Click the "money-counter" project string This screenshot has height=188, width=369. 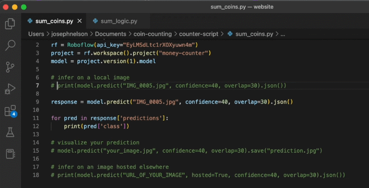[184, 53]
